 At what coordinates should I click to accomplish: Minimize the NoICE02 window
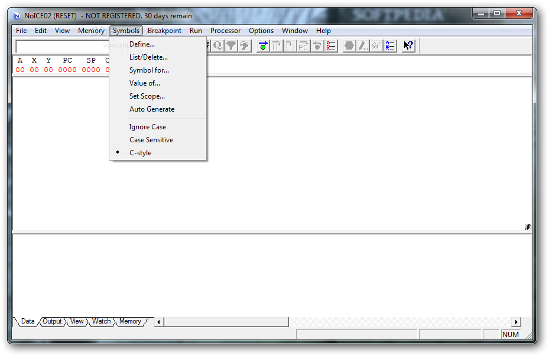[480, 14]
